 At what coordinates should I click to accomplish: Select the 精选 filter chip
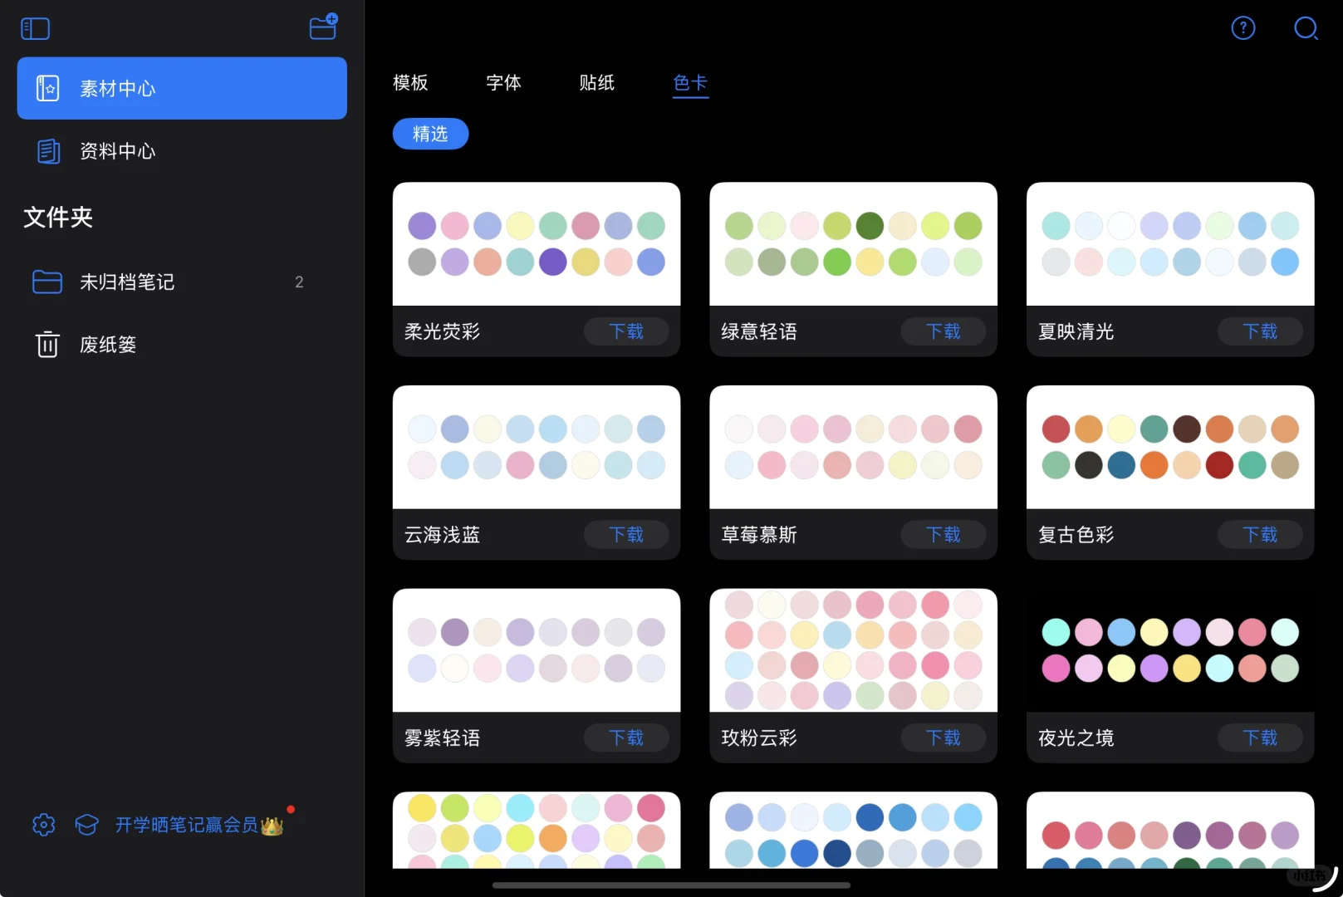(430, 134)
